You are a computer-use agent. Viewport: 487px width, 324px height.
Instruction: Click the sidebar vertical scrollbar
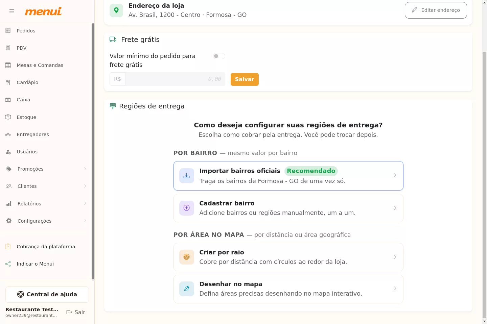(93, 151)
